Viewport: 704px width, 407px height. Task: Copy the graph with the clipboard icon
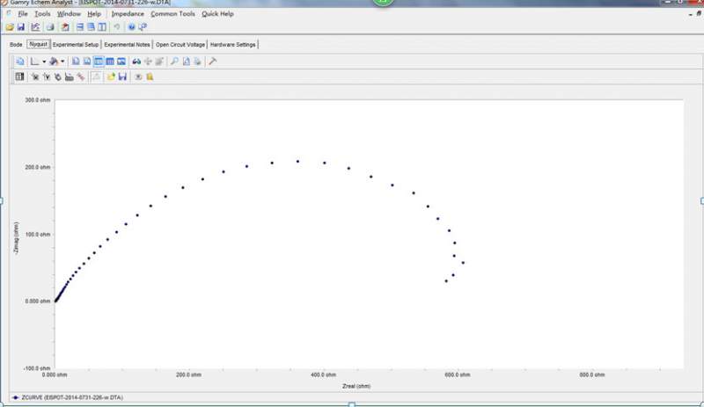[x=19, y=62]
